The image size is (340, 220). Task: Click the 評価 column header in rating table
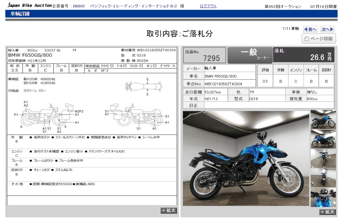(x=265, y=70)
